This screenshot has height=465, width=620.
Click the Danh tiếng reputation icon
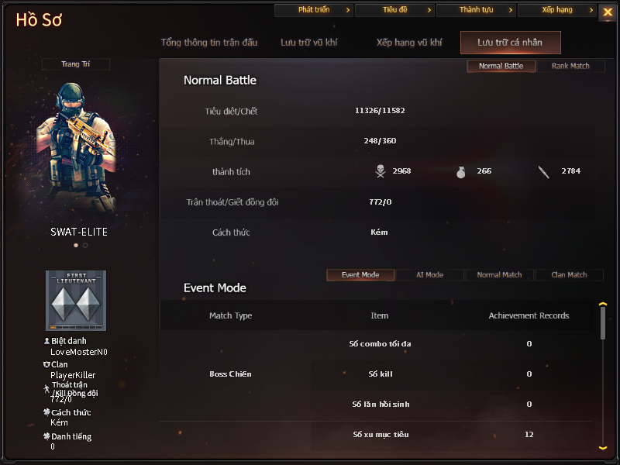pos(46,436)
